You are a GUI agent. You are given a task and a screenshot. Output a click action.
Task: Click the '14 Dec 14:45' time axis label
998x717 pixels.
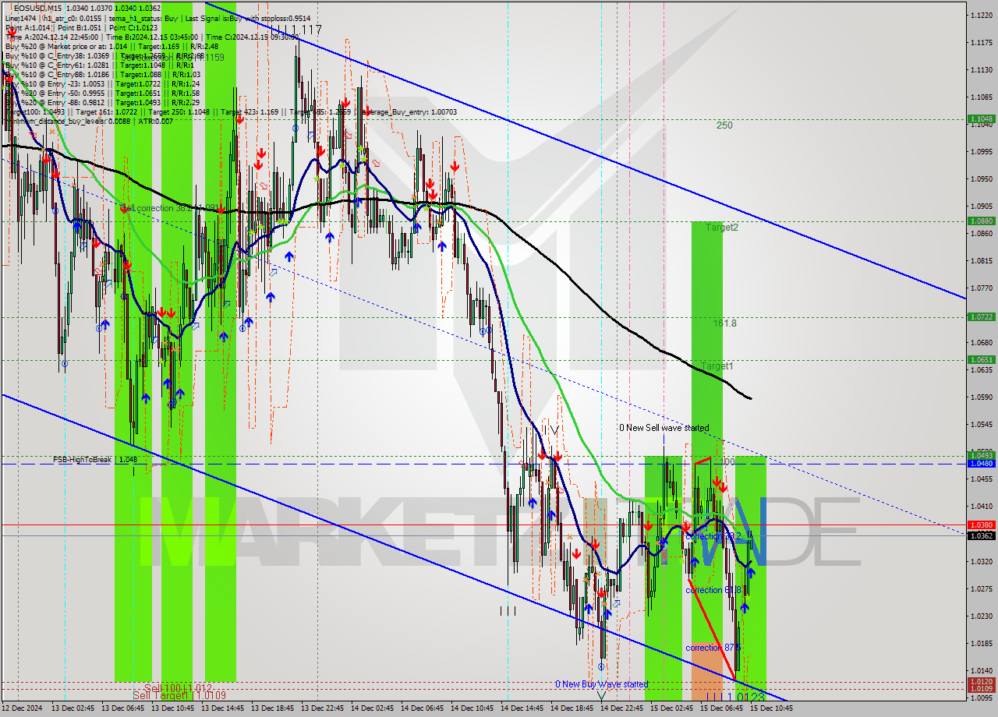[523, 708]
